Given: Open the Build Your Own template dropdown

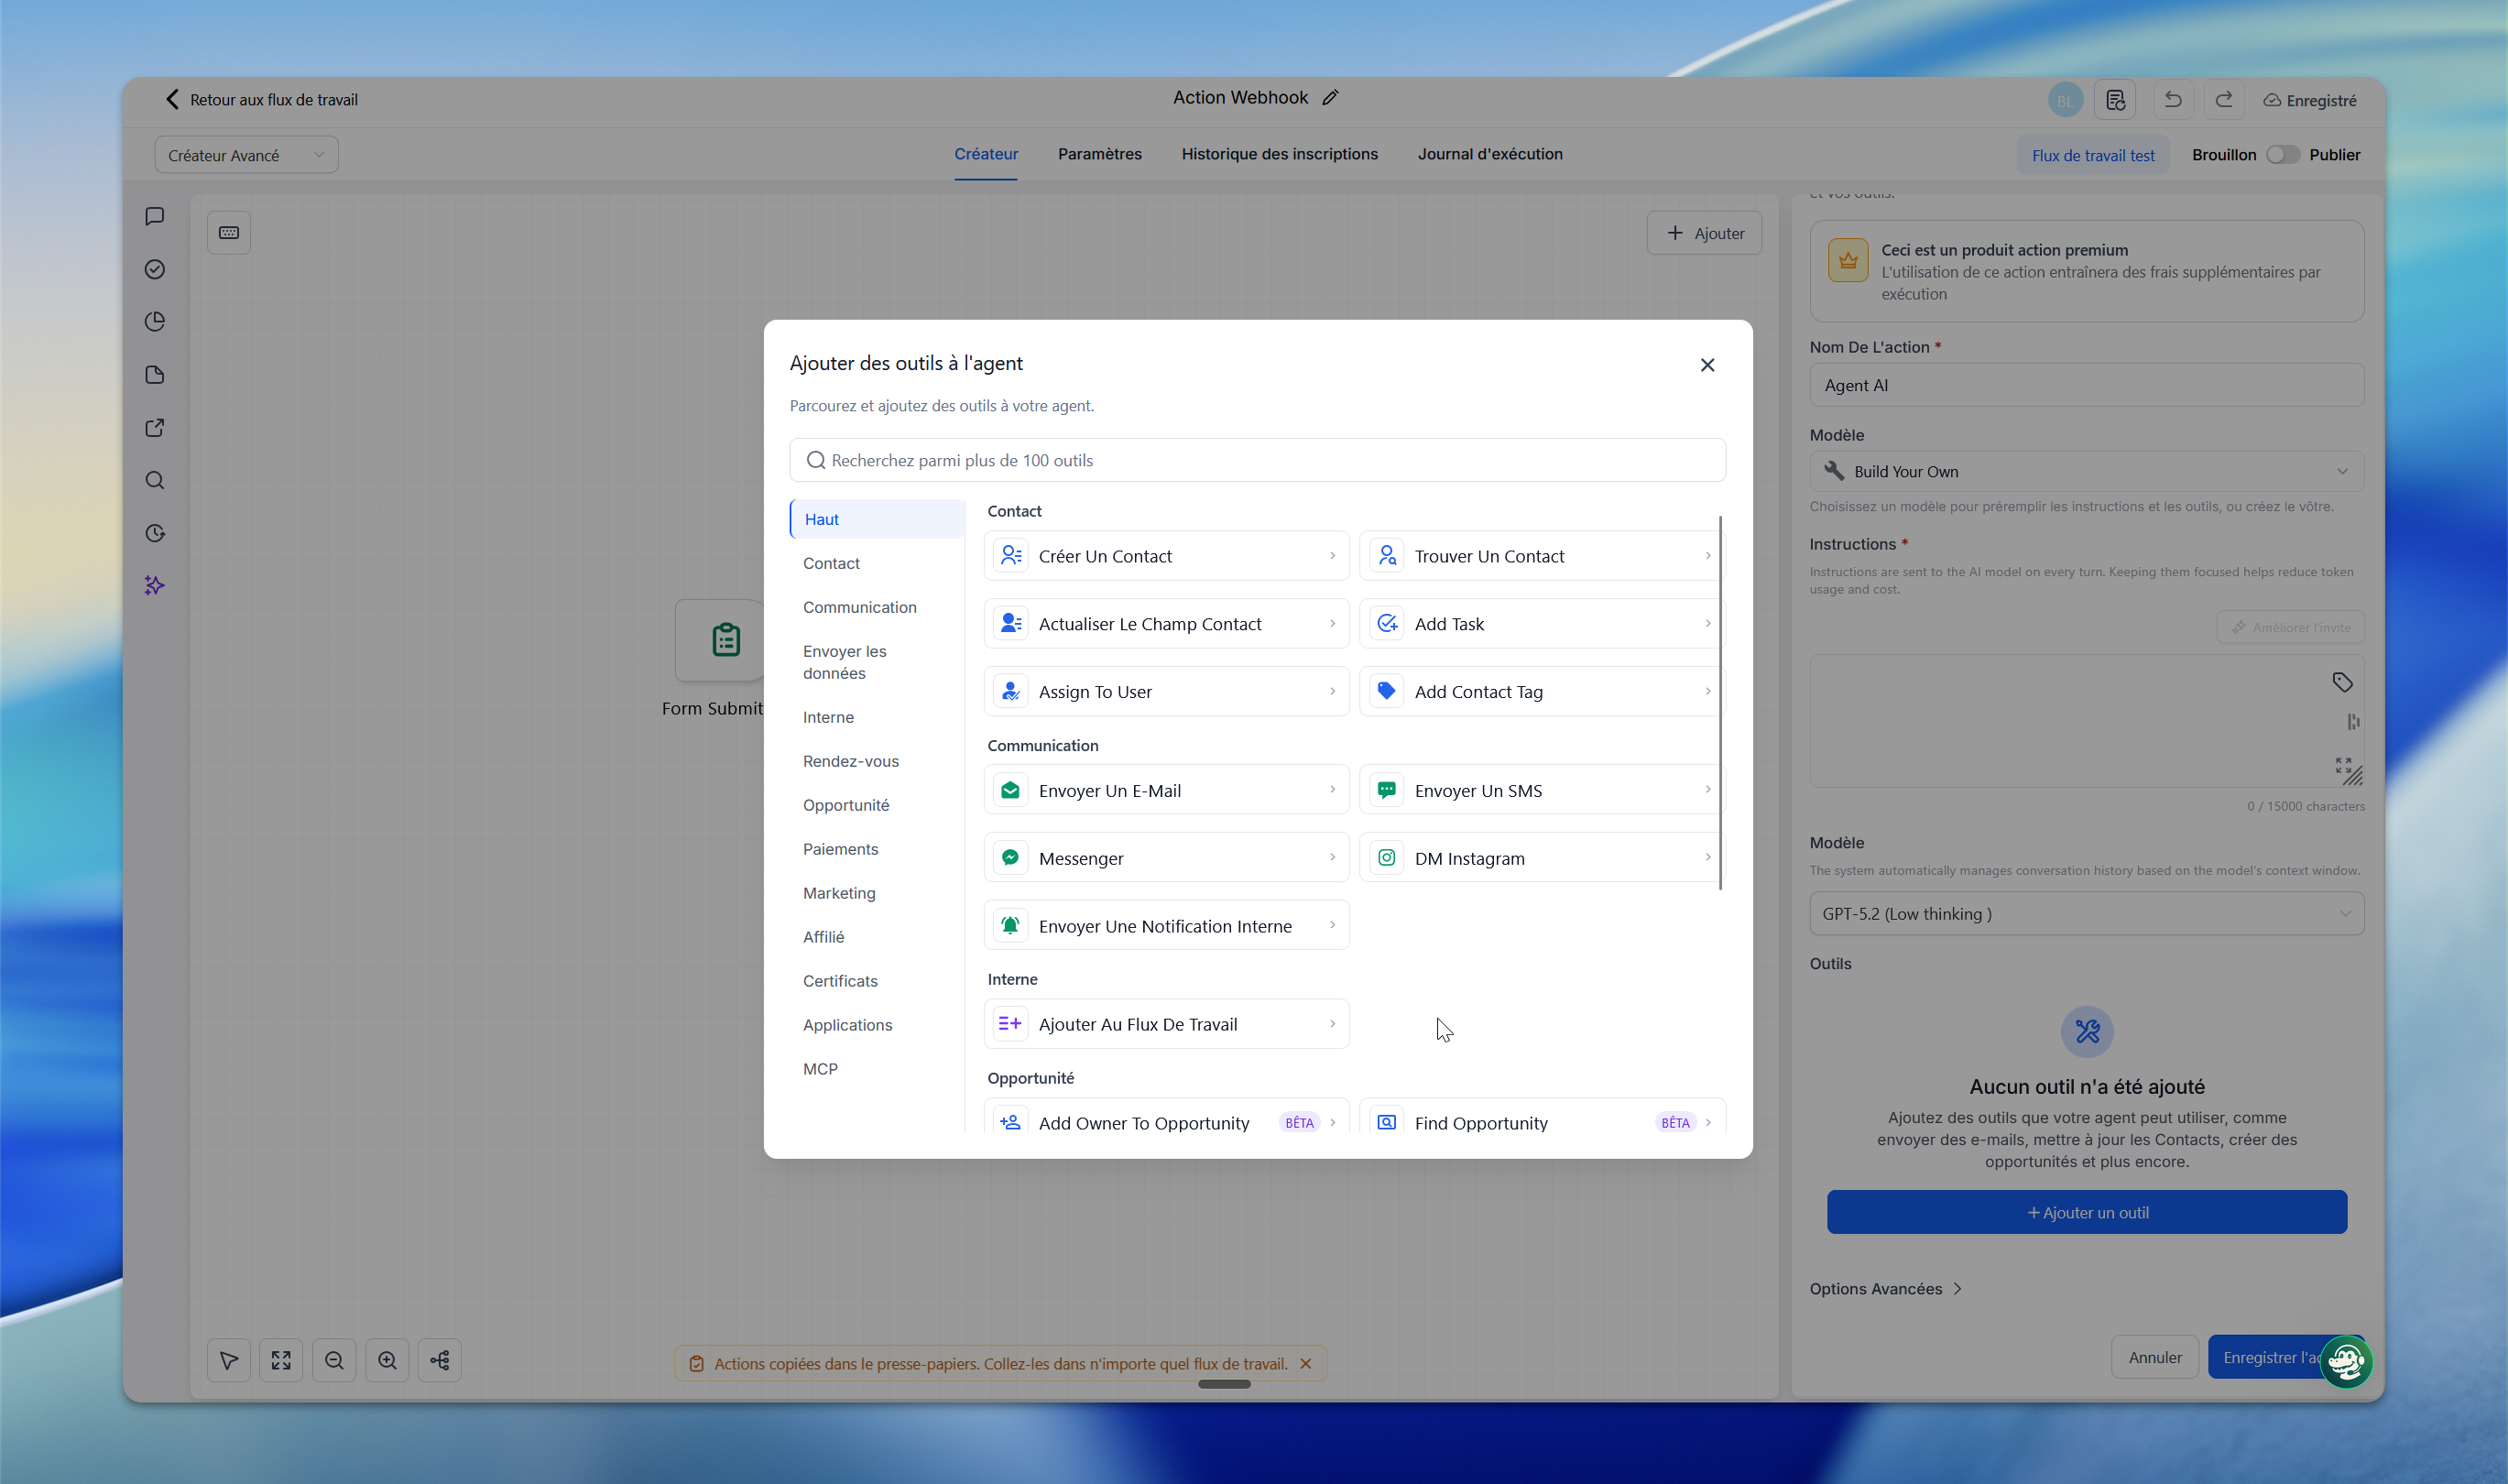Looking at the screenshot, I should click(2087, 471).
